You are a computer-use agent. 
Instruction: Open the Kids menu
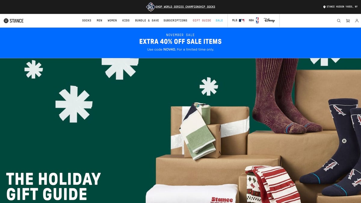tap(126, 20)
